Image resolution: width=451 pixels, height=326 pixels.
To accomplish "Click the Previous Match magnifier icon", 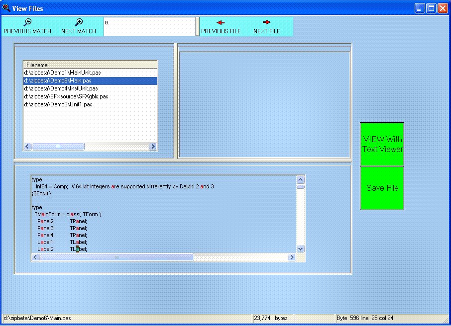I will (27, 22).
